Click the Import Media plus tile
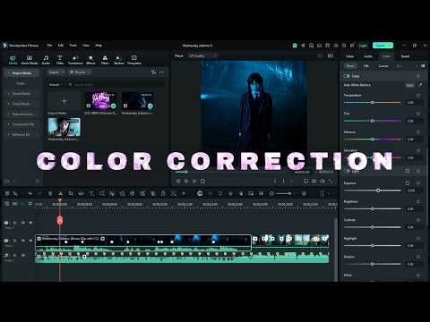Screen dimensions: 430x322 coord(64,101)
